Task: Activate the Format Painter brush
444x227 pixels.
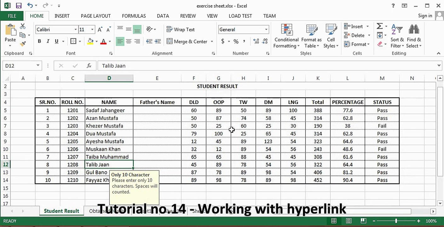Action: [x=23, y=44]
